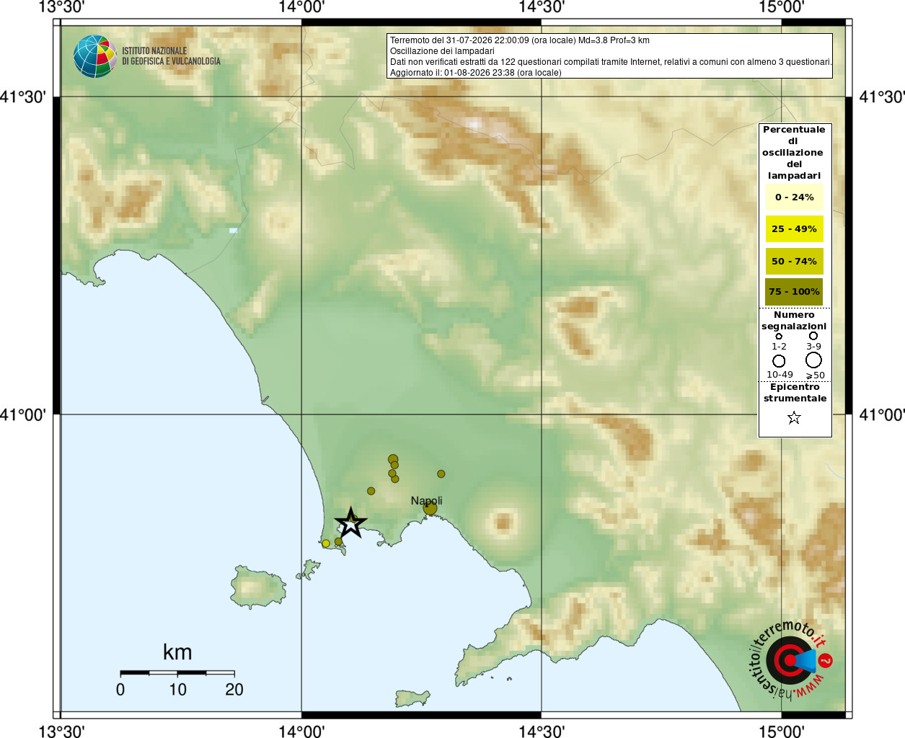Click the large report circle at Napoli
Screen dimensions: 905x738
point(431,509)
